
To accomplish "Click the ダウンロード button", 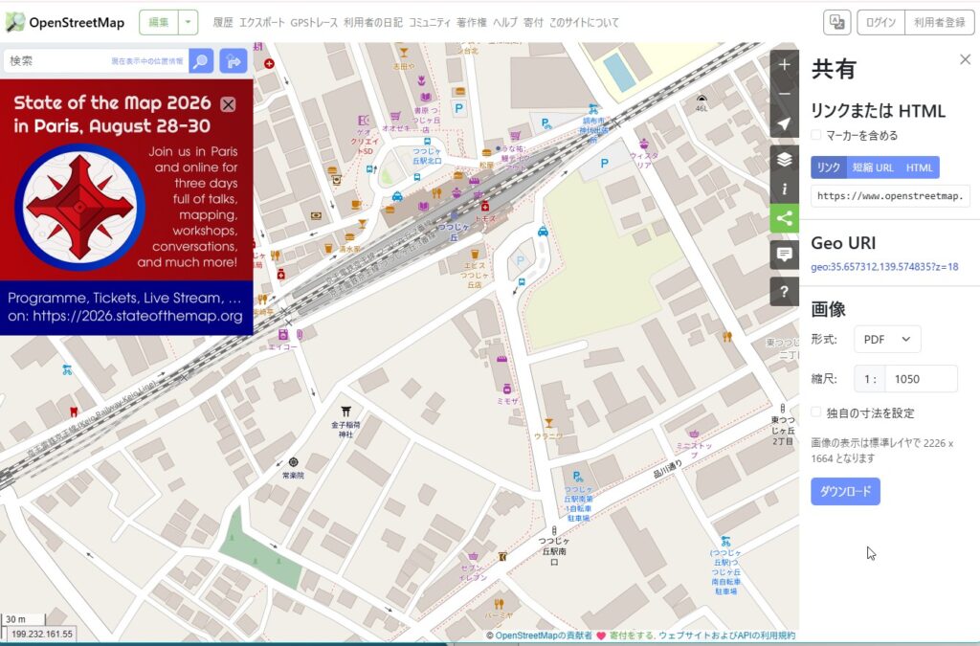I will coord(845,491).
